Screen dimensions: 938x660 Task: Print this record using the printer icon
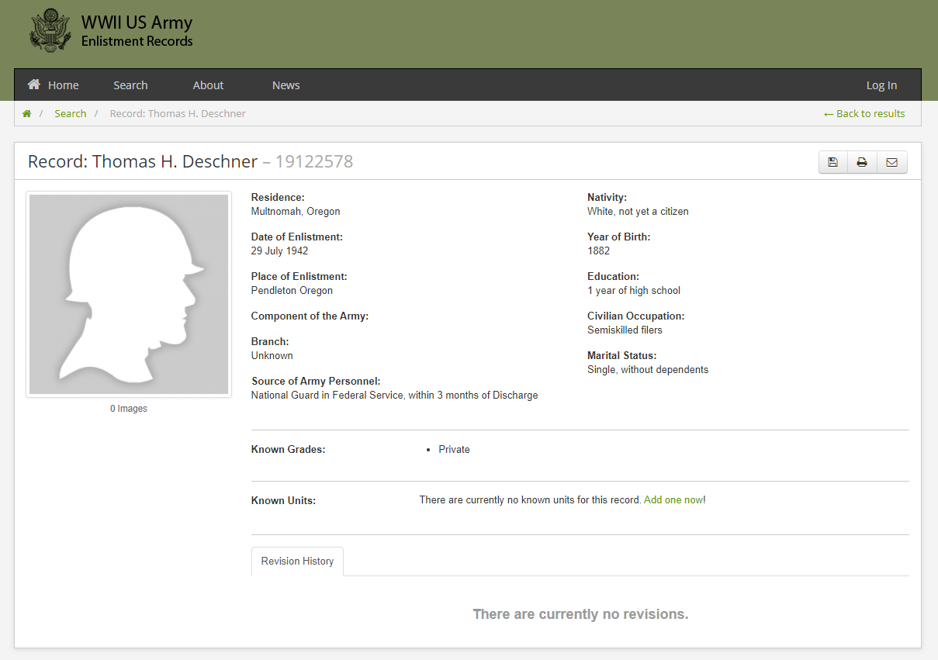click(x=862, y=162)
